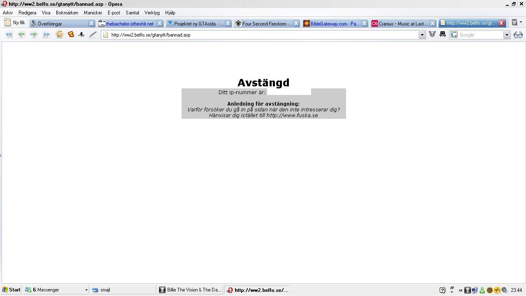Open the 6 Messenger taskbar group
Screen dimensions: 526x296
(56, 290)
